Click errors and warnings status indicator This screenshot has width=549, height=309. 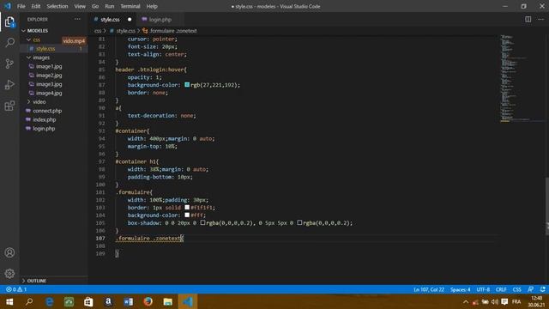[16, 289]
